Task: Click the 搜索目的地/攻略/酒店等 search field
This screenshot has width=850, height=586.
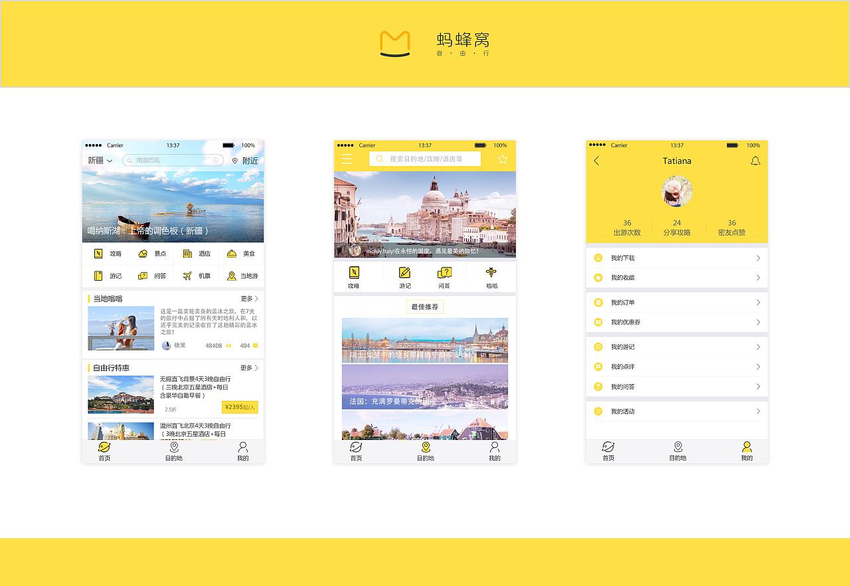Action: click(x=425, y=159)
